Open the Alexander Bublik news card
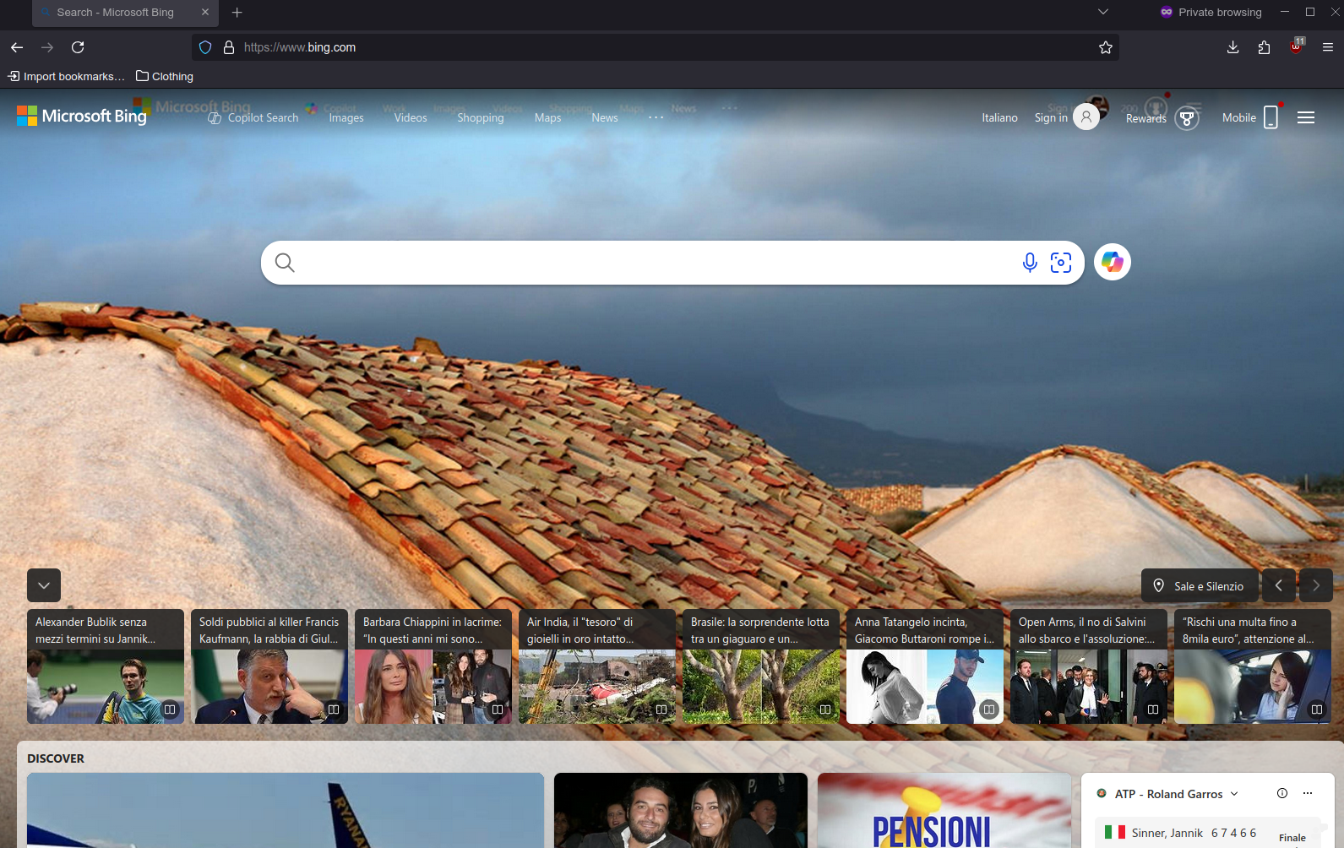Viewport: 1344px width, 848px height. point(106,666)
